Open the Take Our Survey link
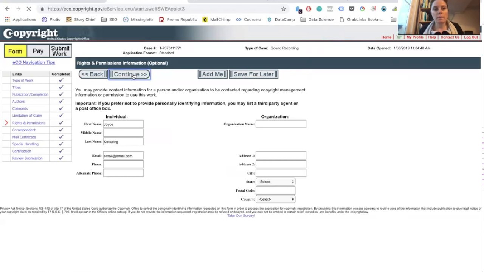This screenshot has height=272, width=484. [241, 216]
